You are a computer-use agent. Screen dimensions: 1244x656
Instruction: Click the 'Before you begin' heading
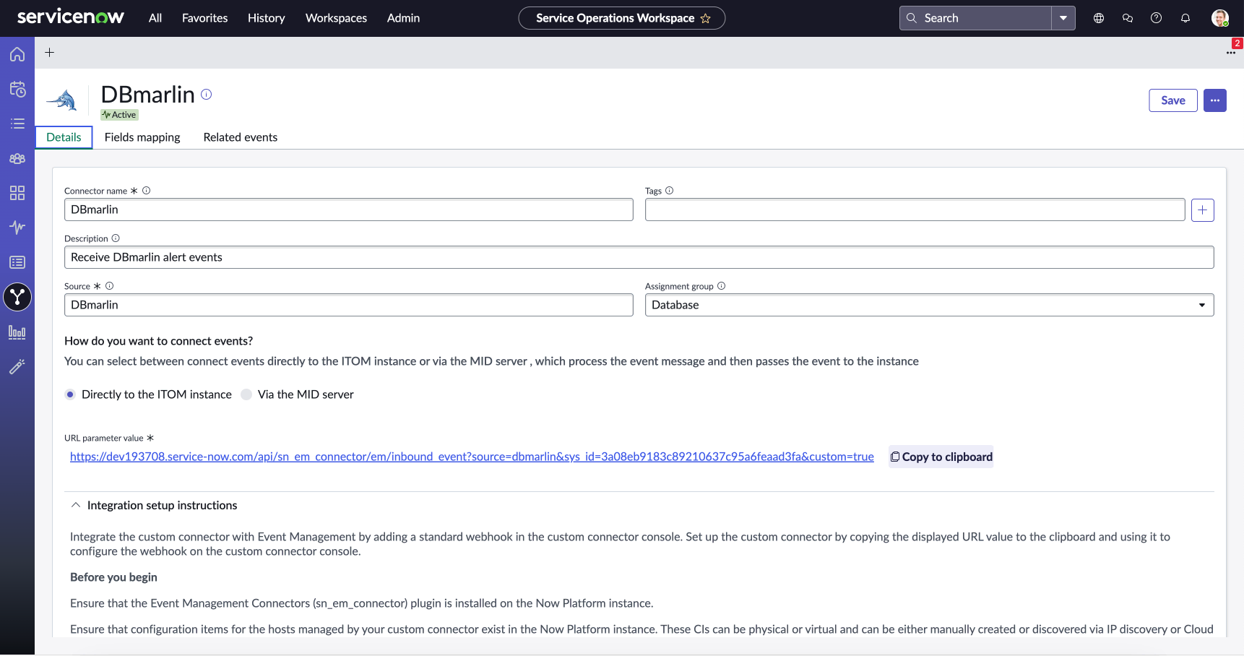[113, 577]
